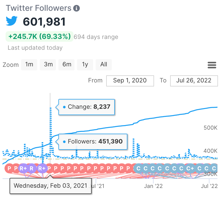Show All time zoom range
Image resolution: width=222 pixels, height=198 pixels.
pyautogui.click(x=104, y=65)
